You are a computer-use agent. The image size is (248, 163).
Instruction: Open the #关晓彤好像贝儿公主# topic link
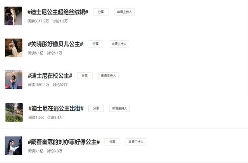pos(55,44)
